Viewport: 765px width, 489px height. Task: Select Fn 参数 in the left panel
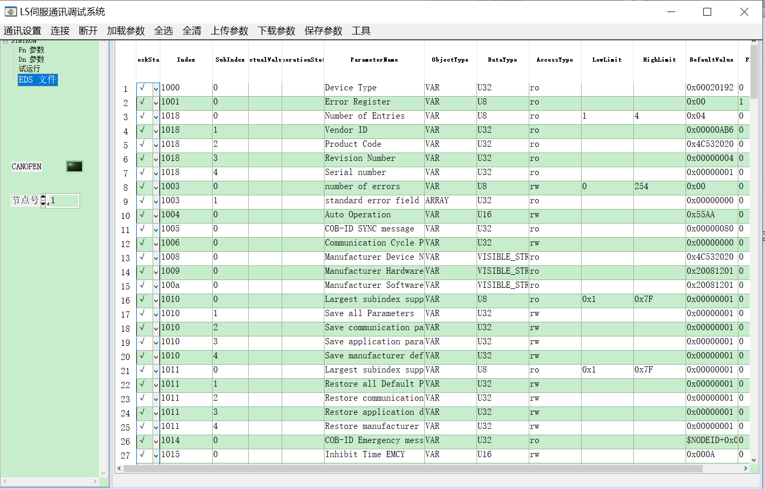click(x=31, y=50)
